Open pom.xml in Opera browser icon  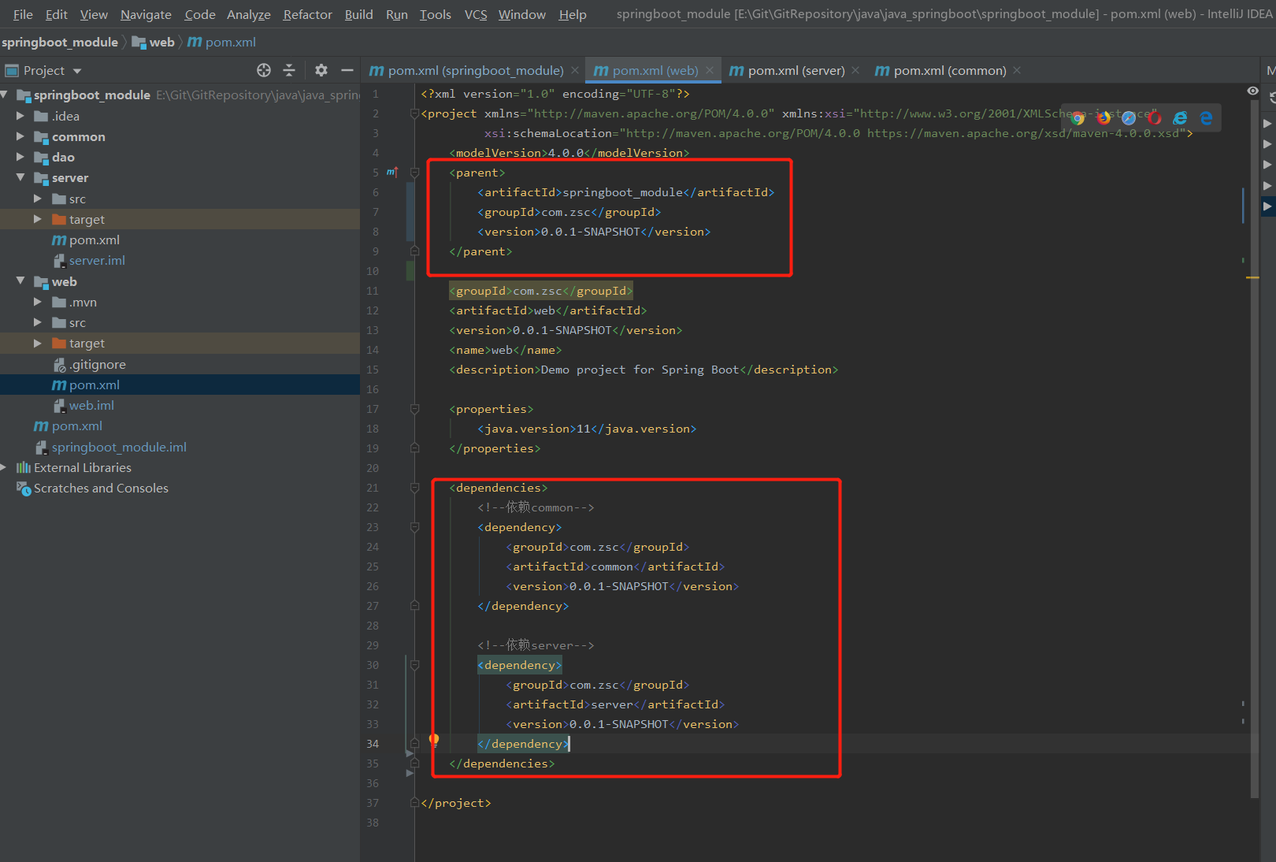[1155, 118]
